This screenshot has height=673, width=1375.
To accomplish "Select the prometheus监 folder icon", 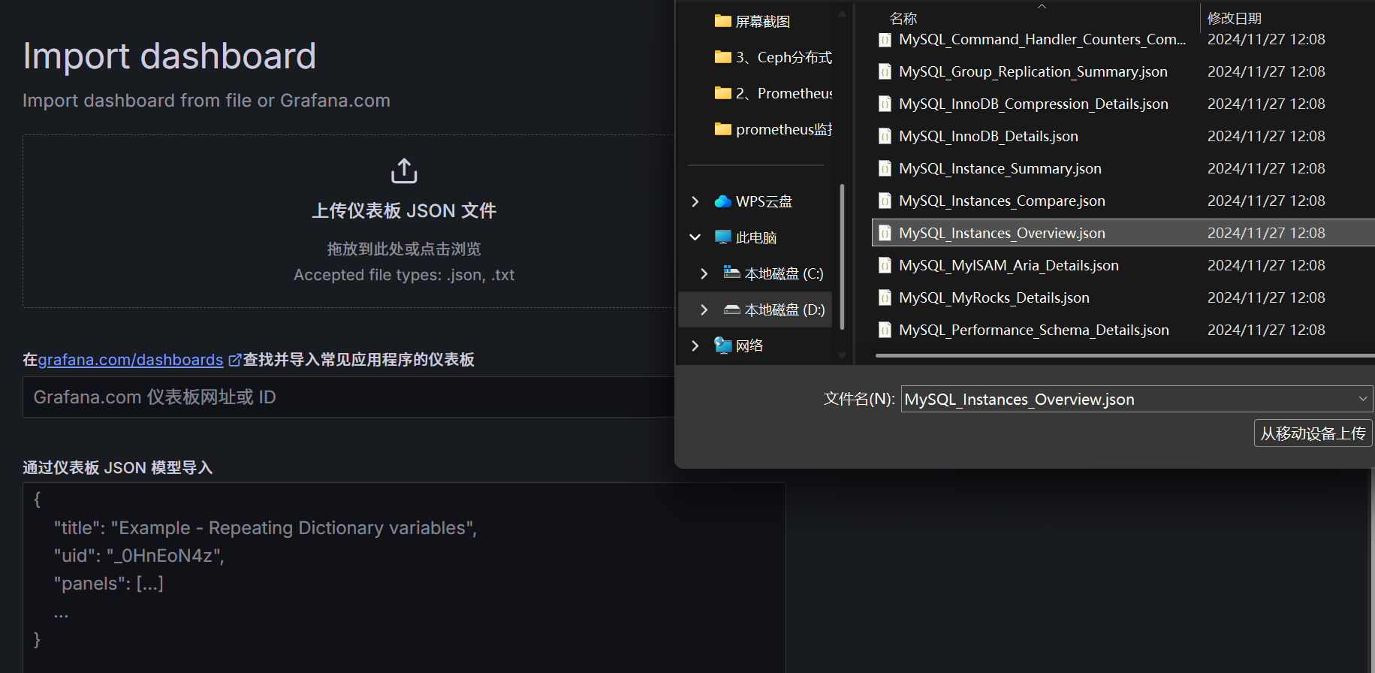I will tap(723, 129).
